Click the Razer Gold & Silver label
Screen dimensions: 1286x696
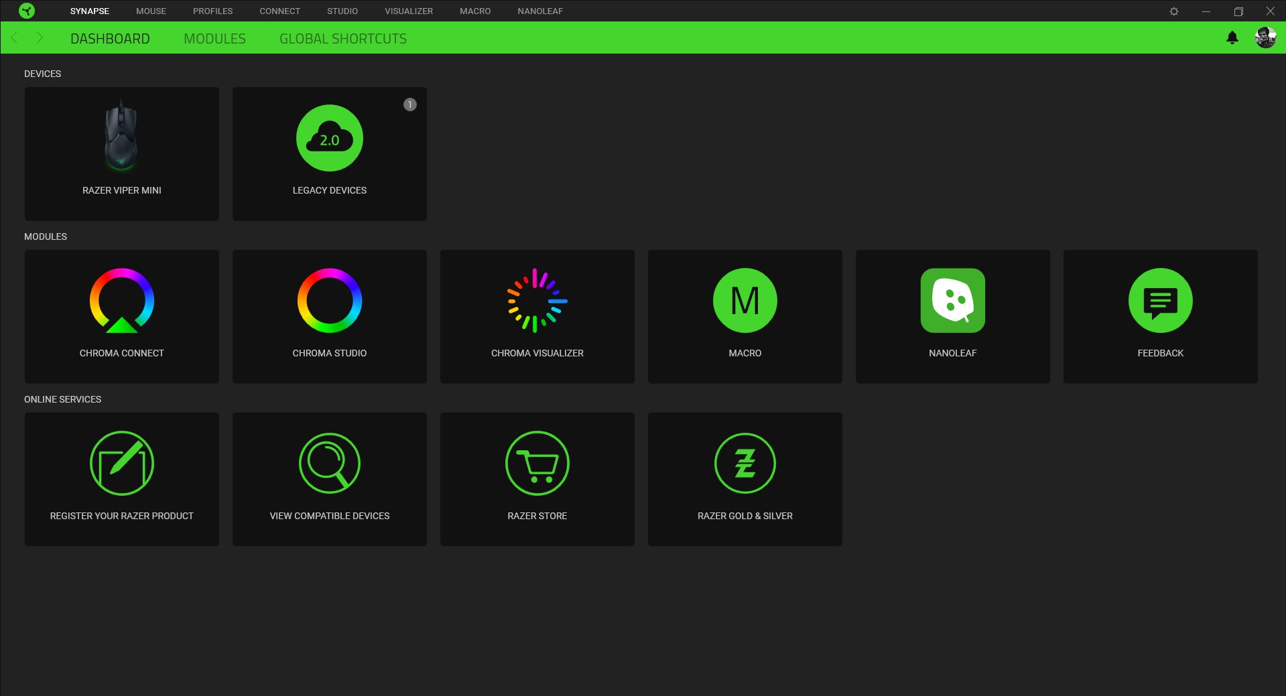745,516
